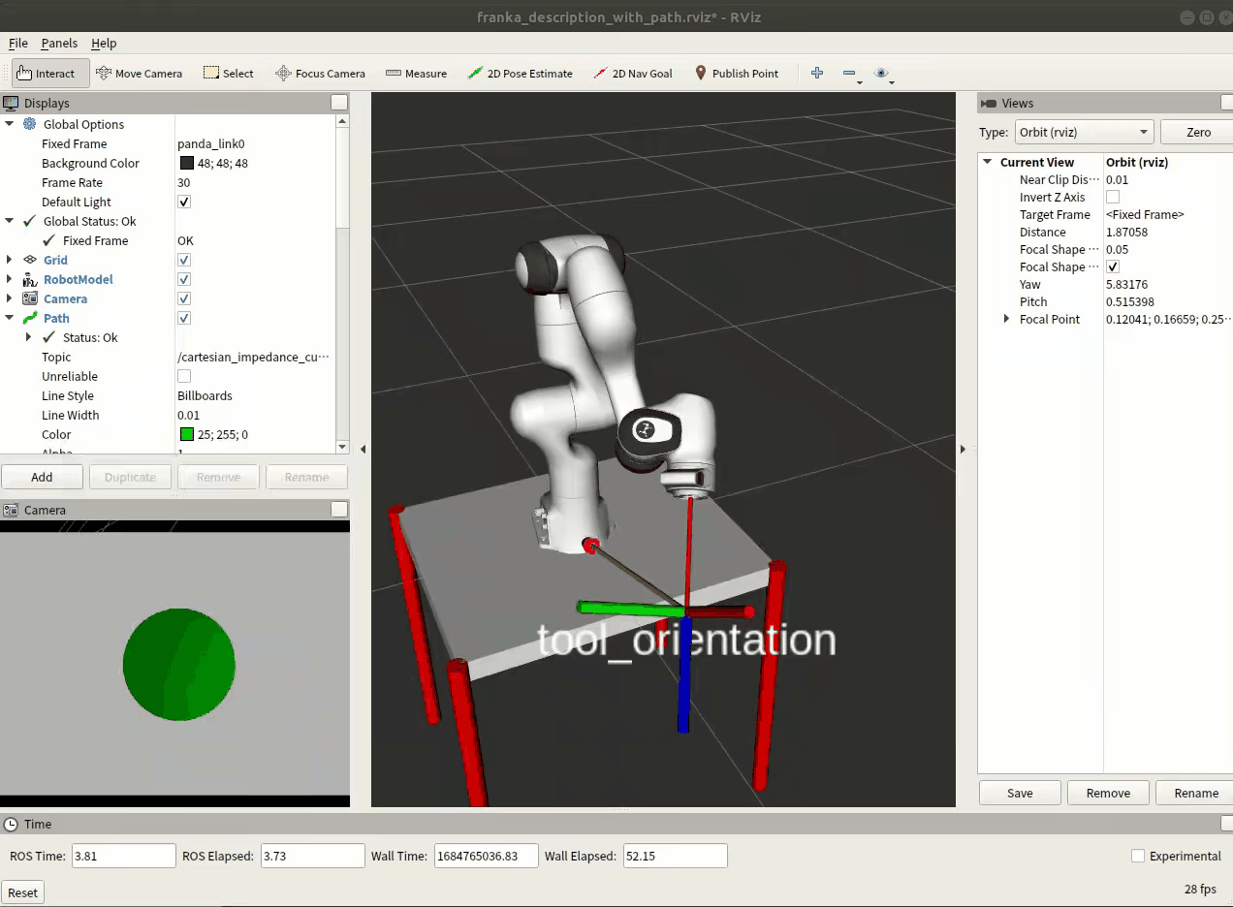This screenshot has height=907, width=1233.
Task: Expand the Path Status: Ok node
Action: (x=28, y=337)
